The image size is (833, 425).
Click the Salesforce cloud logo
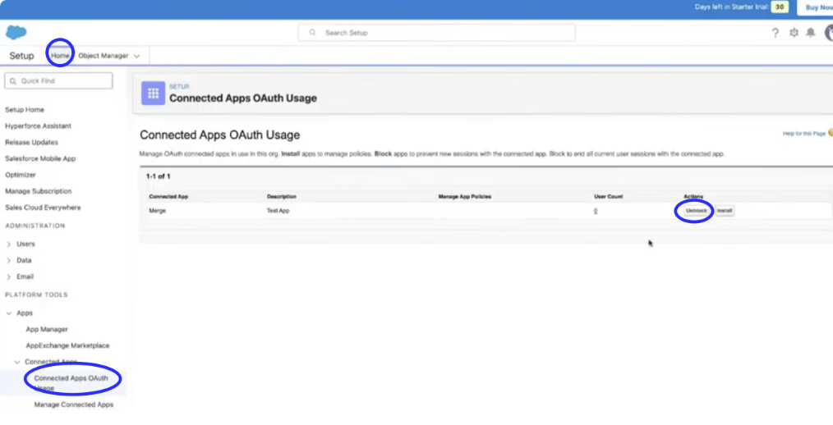tap(16, 32)
